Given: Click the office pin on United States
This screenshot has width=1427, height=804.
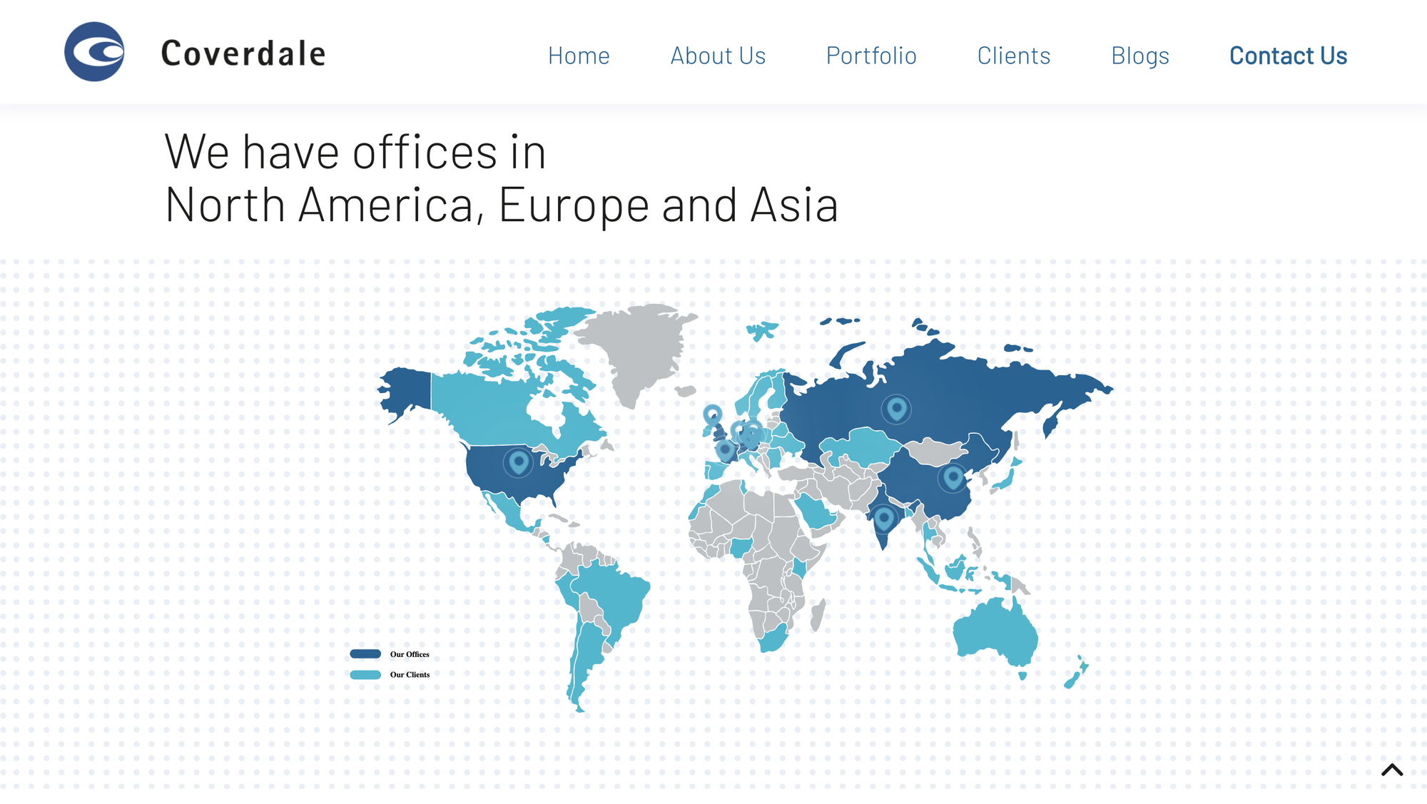Looking at the screenshot, I should [519, 462].
